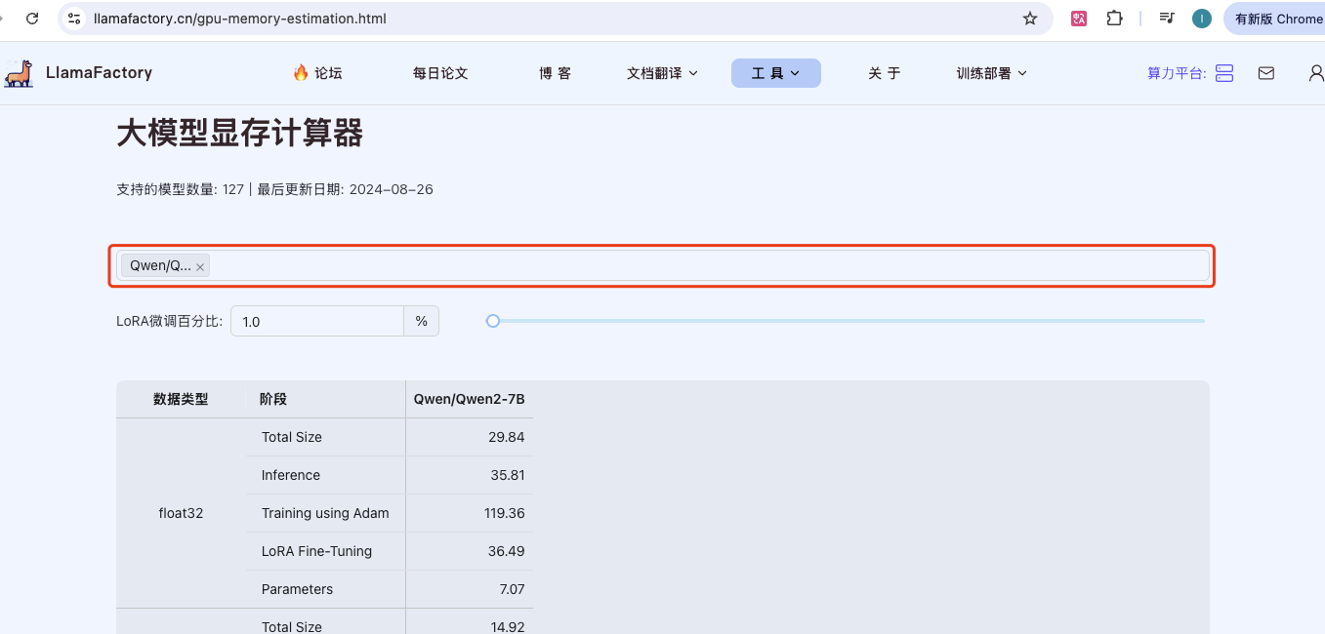Expand the 工具 tools dropdown
The height and width of the screenshot is (634, 1325).
tap(776, 73)
